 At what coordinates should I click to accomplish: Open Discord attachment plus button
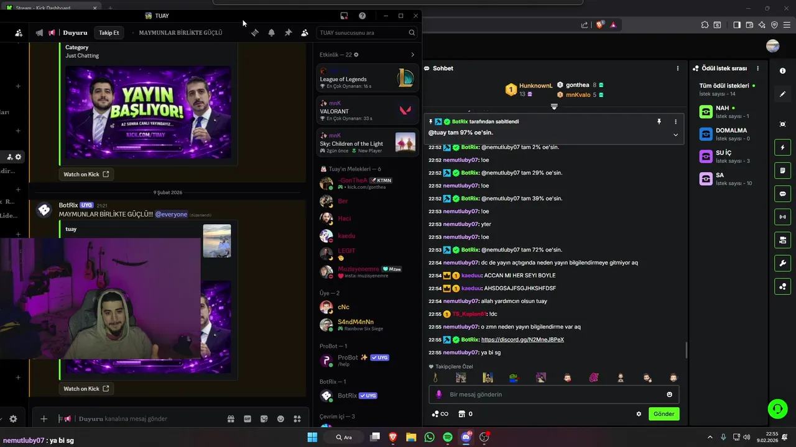coord(44,419)
